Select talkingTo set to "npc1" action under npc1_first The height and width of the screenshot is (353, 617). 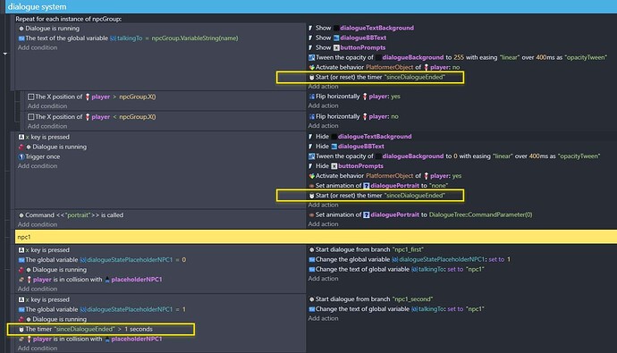pyautogui.click(x=396, y=269)
